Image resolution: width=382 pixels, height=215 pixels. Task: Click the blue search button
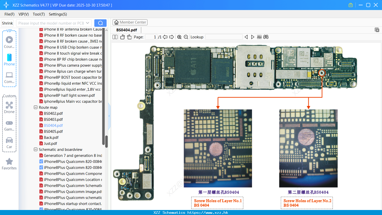coord(100,23)
